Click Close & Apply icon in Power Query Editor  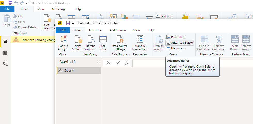click(63, 39)
